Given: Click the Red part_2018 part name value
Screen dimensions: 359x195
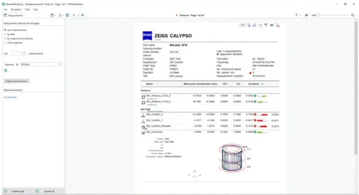Looking at the screenshot, I should point(178,45).
